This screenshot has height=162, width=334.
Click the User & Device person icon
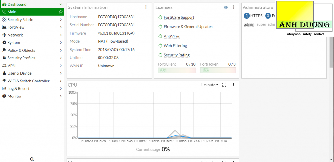(4, 73)
